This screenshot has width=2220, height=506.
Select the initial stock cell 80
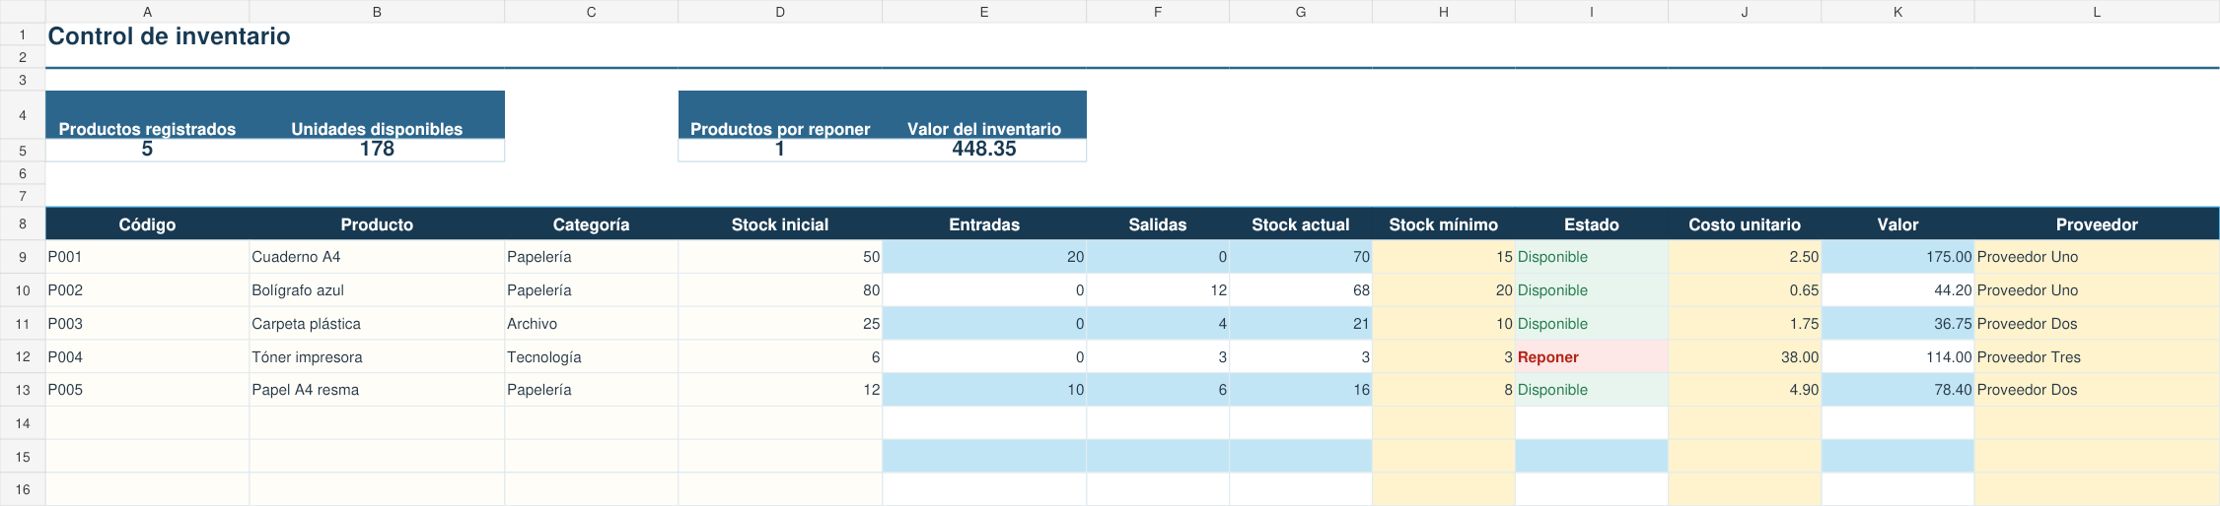point(780,290)
